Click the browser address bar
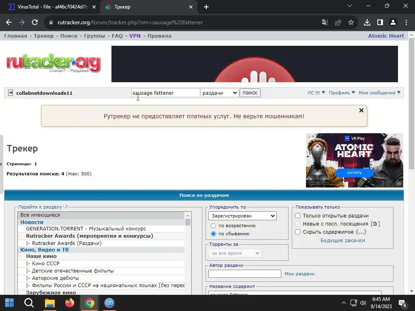The image size is (415, 311). coord(183,23)
